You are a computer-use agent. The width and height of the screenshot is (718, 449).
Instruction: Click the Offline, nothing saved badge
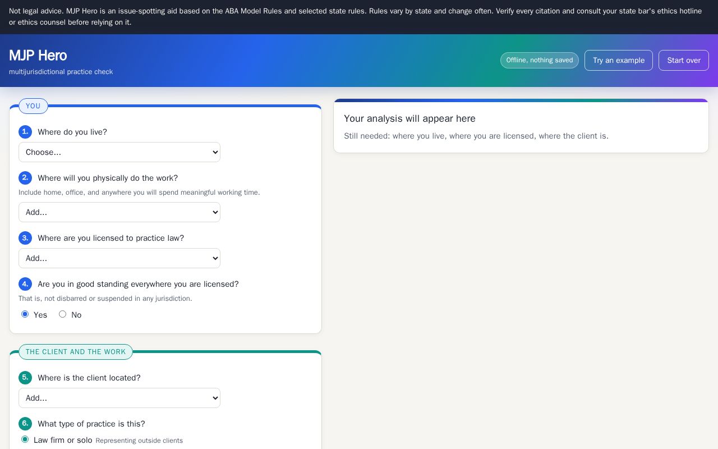point(540,61)
